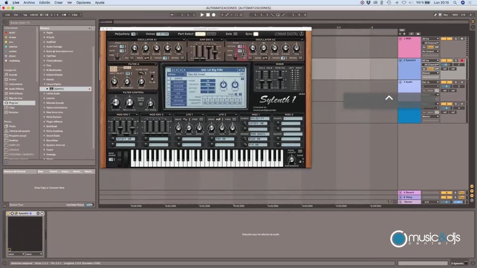Toggle the Sylenth1 device activator in device view
The width and height of the screenshot is (477, 268).
tap(8, 213)
